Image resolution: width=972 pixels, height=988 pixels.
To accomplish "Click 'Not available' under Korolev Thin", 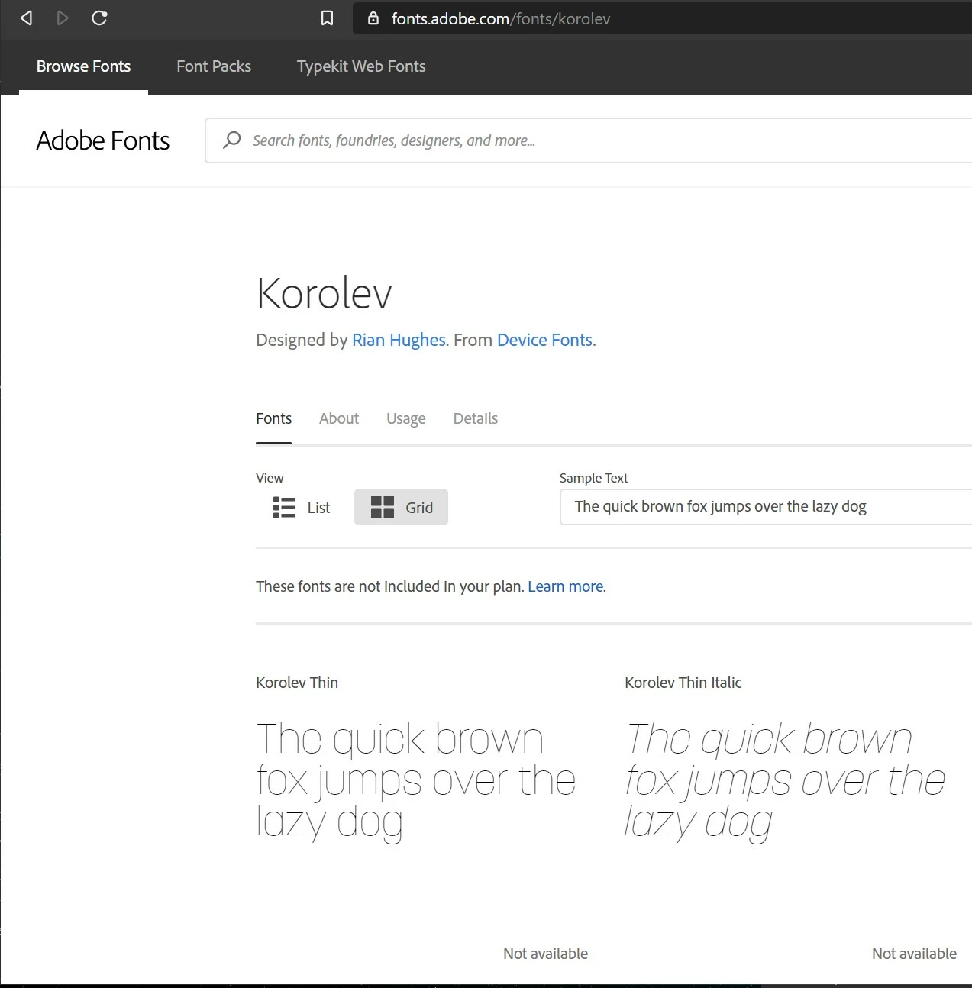I will (545, 954).
